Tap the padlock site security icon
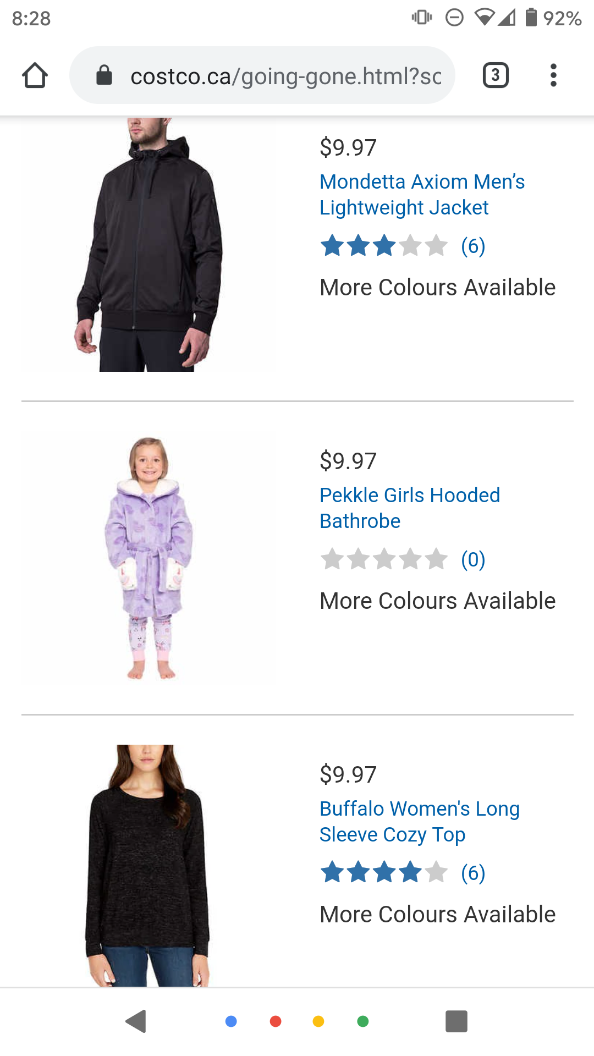 tap(104, 75)
